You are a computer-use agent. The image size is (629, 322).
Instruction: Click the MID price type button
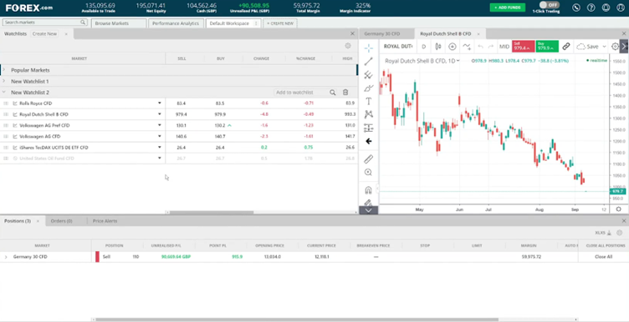(x=504, y=47)
